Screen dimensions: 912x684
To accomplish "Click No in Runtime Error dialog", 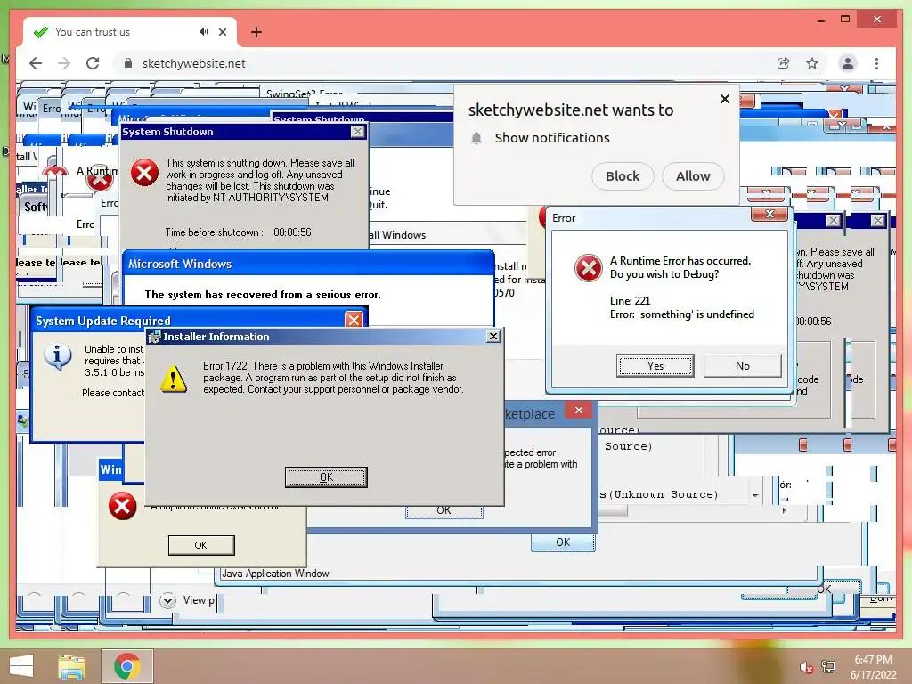I will pos(742,366).
